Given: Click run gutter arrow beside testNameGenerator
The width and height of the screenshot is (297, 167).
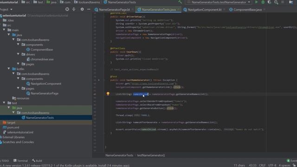Looking at the screenshot, I should [x=99, y=80].
